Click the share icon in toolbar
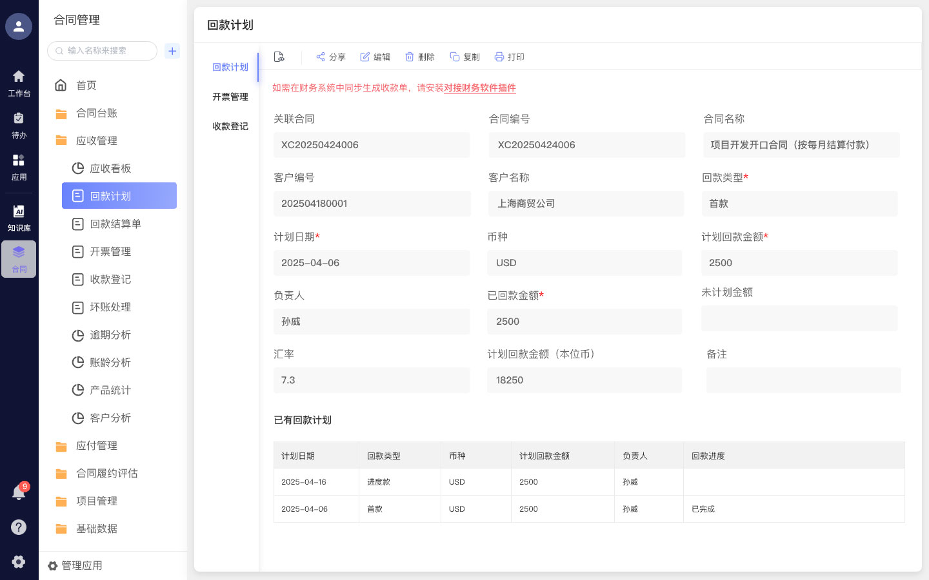The width and height of the screenshot is (929, 580). pyautogui.click(x=321, y=57)
